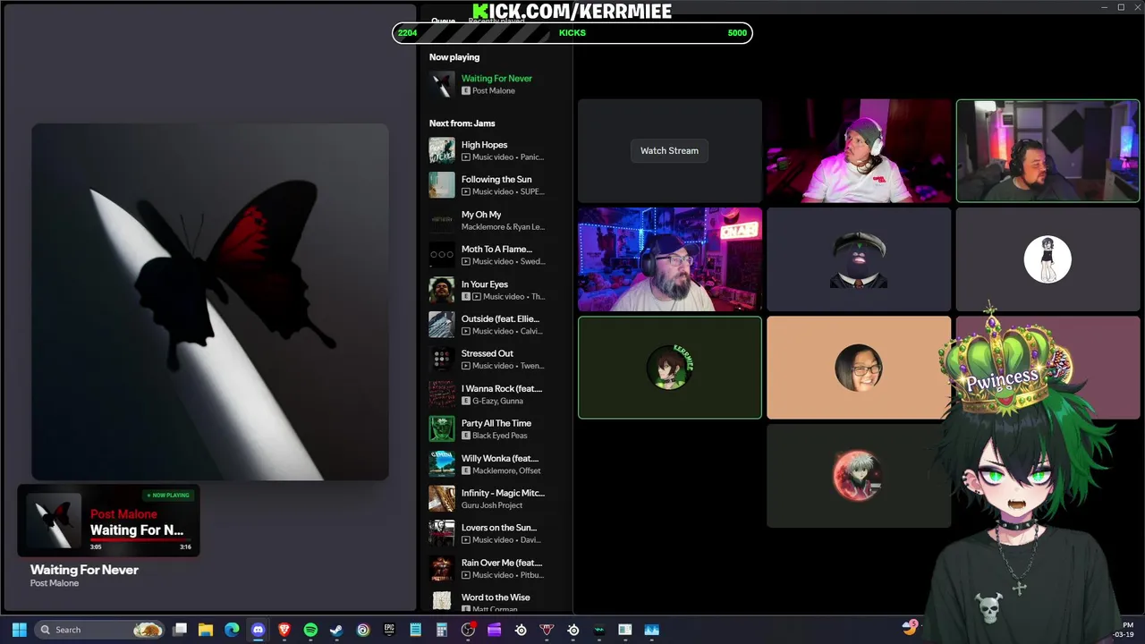1145x644 pixels.
Task: Play Rain Over Me from the queue
Action: pos(496,568)
